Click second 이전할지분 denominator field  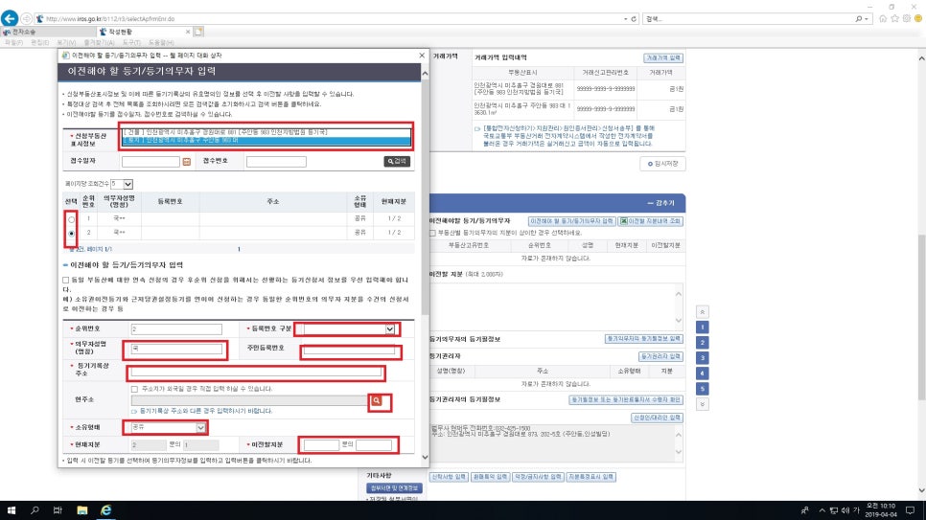[374, 444]
